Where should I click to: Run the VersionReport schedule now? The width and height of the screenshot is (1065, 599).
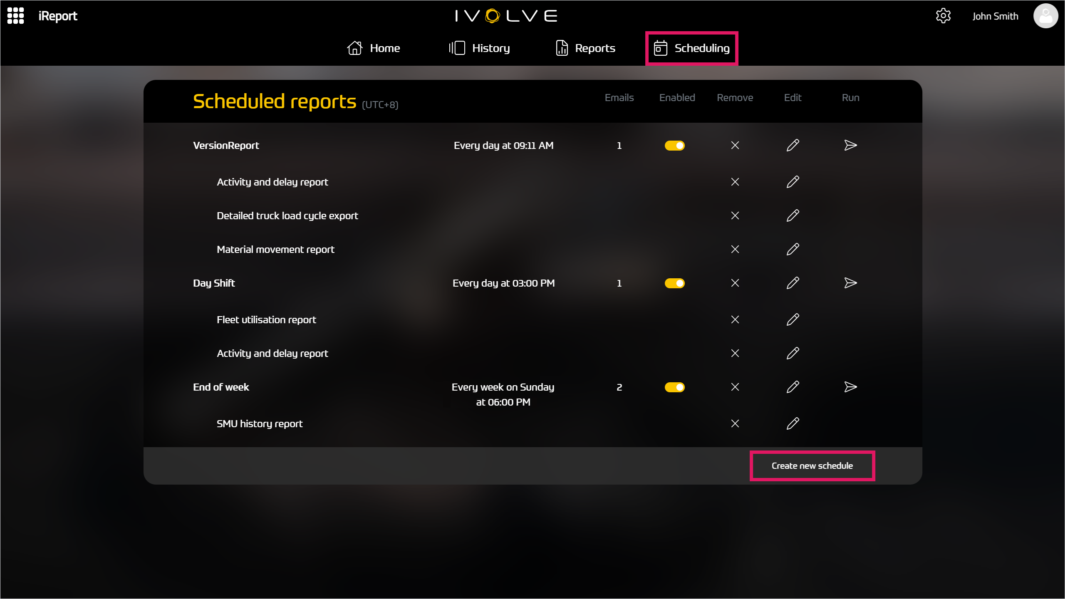pyautogui.click(x=850, y=145)
